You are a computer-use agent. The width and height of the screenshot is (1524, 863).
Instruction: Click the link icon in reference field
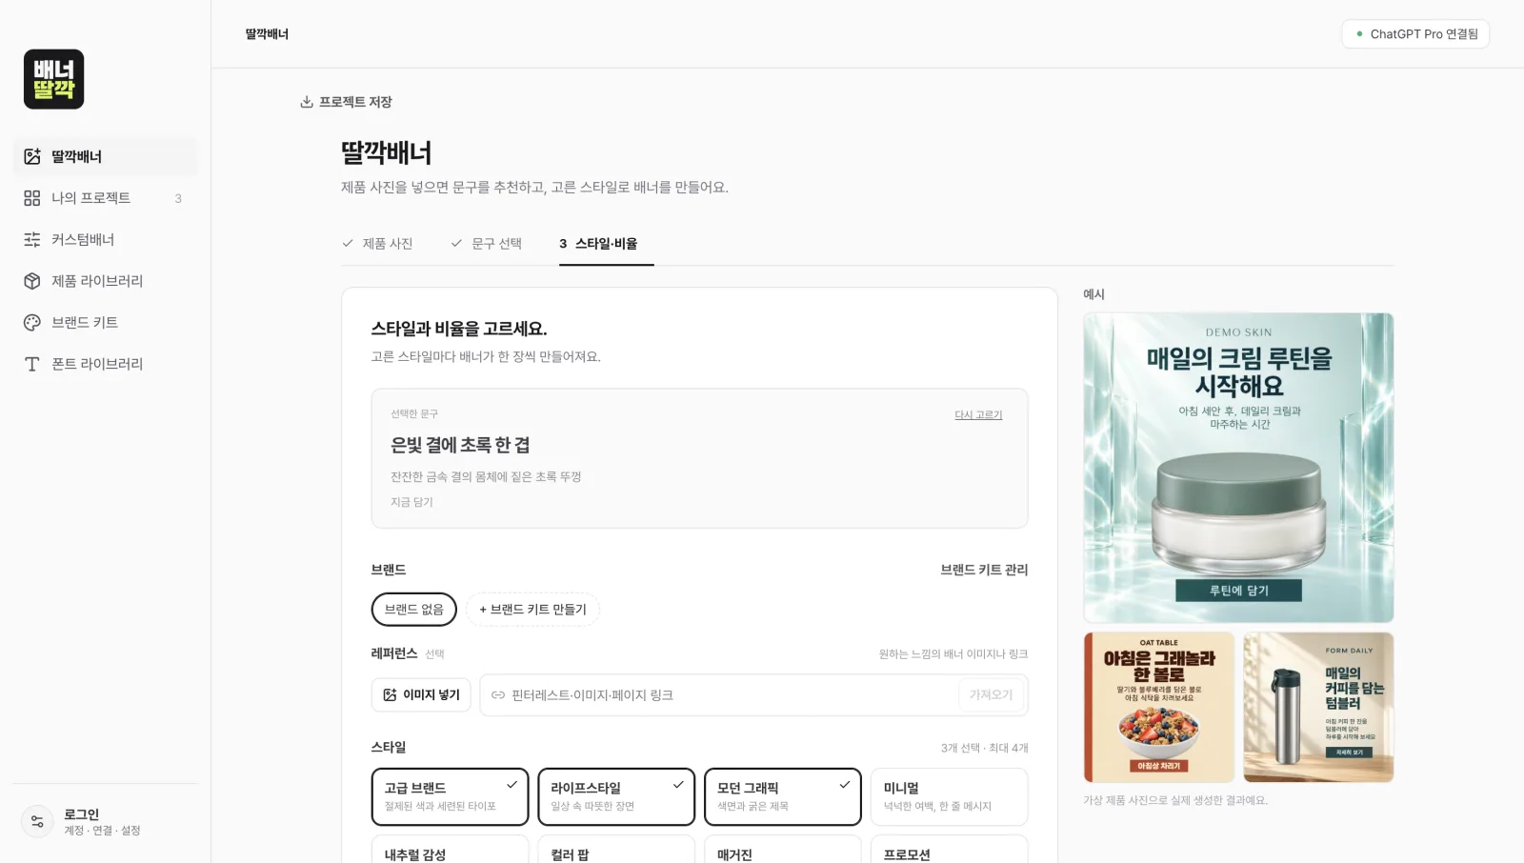497,695
